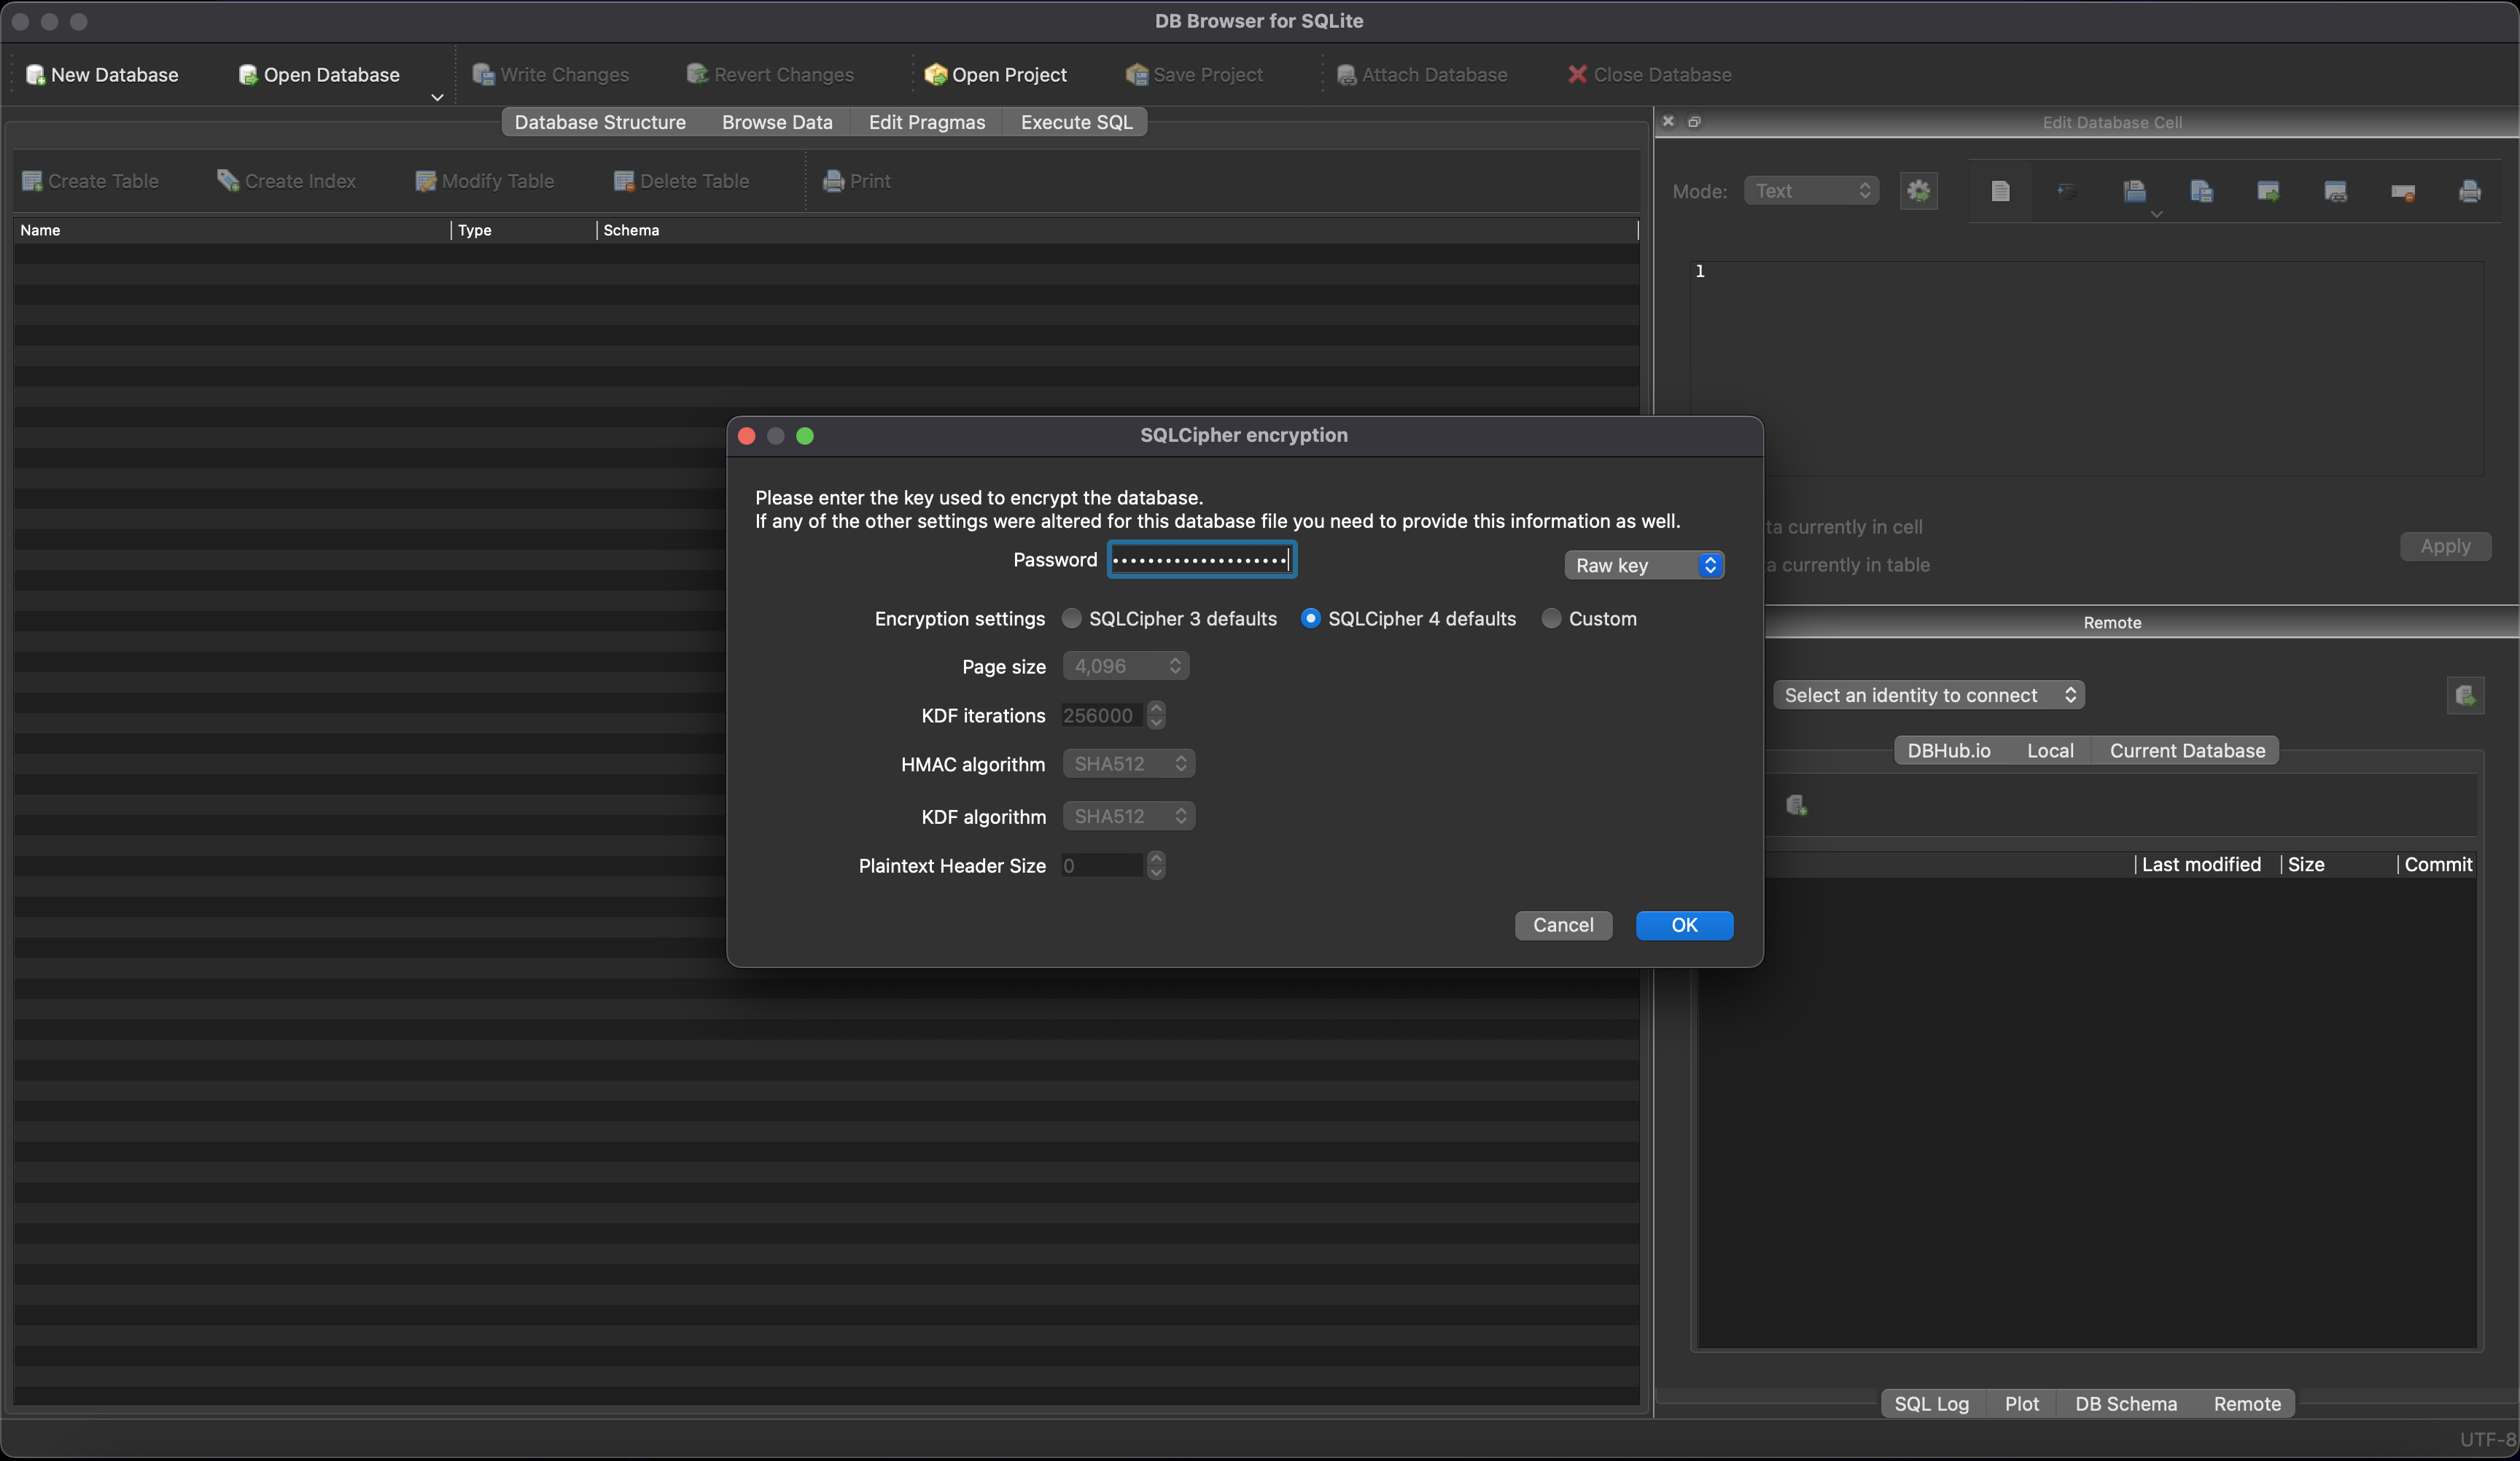Viewport: 2520px width, 1461px height.
Task: Open Select an identity to connect dropdown
Action: click(1928, 695)
